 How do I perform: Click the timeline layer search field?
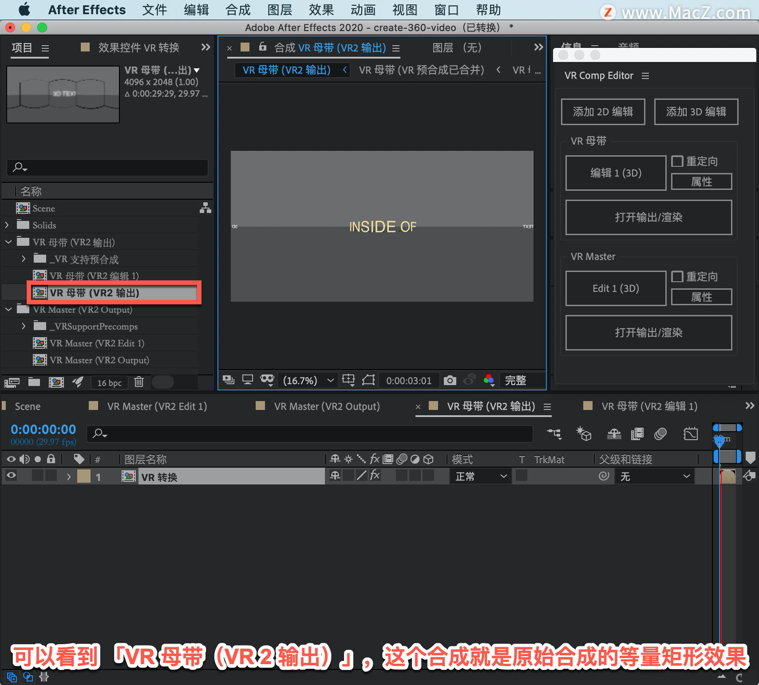pyautogui.click(x=309, y=433)
